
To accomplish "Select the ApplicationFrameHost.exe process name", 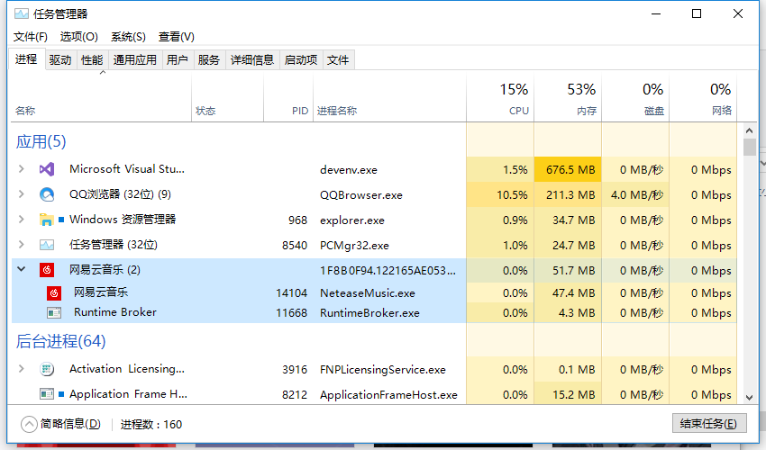I will coord(388,395).
